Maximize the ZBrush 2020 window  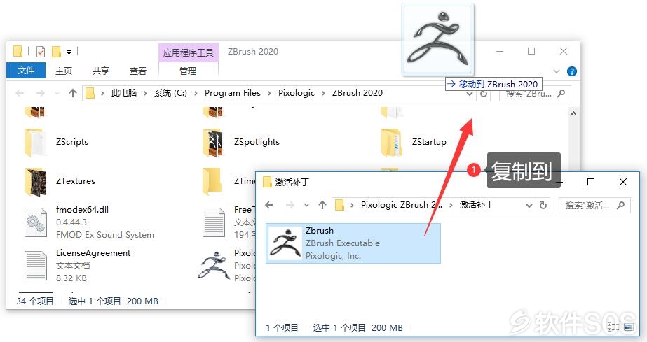(531, 51)
